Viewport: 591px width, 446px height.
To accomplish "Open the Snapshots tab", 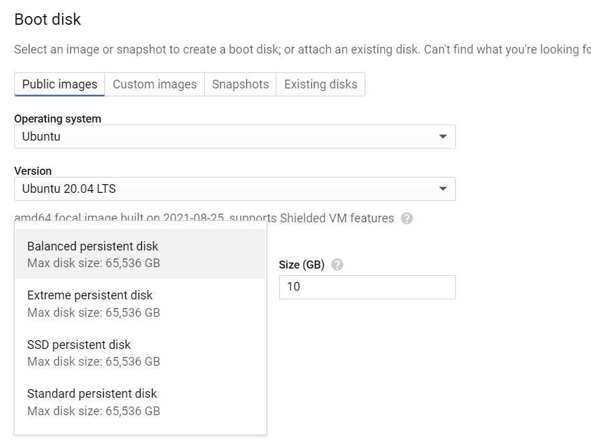I will tap(240, 84).
